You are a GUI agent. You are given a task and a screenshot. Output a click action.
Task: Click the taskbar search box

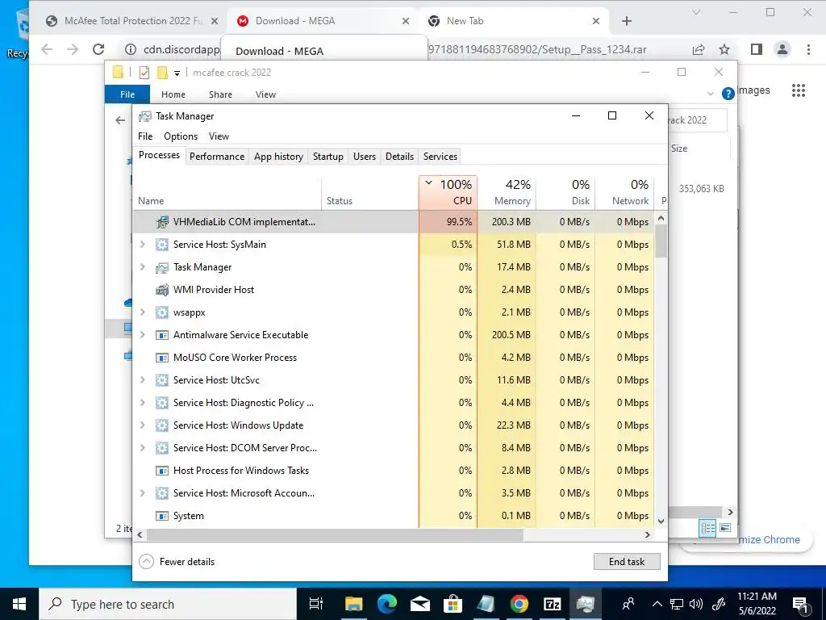(x=169, y=604)
